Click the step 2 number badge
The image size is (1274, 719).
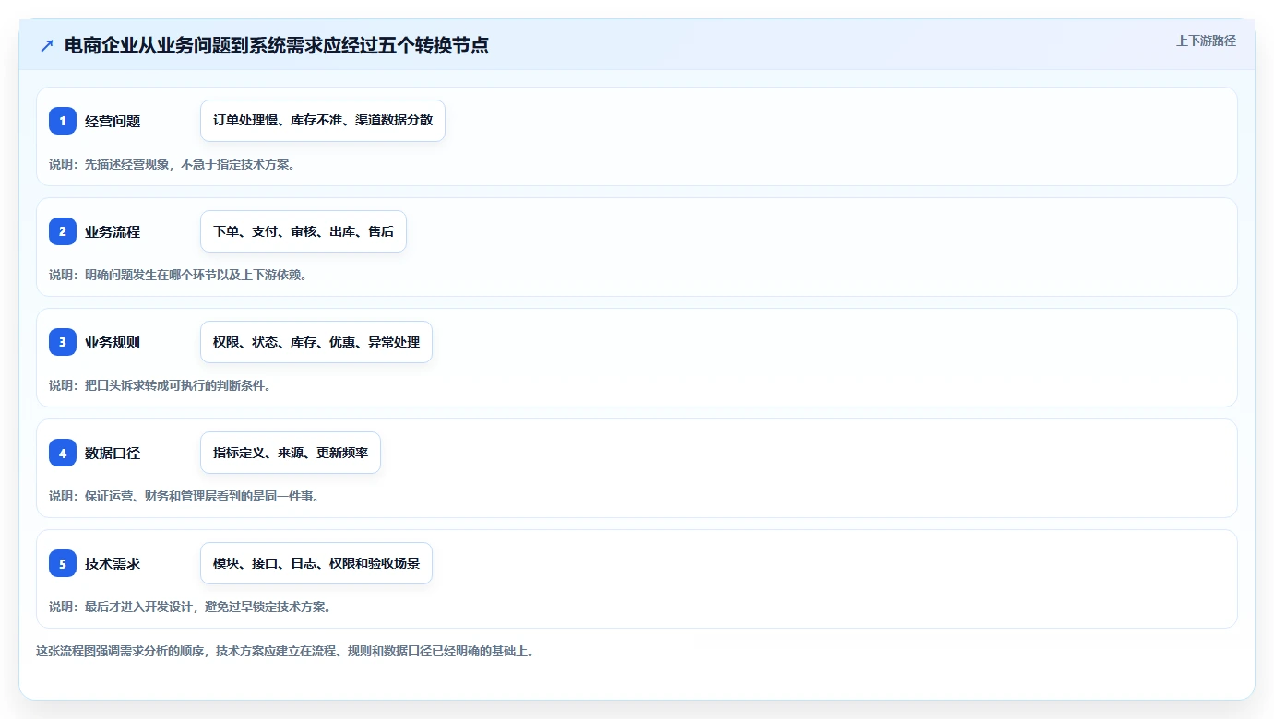[x=63, y=231]
